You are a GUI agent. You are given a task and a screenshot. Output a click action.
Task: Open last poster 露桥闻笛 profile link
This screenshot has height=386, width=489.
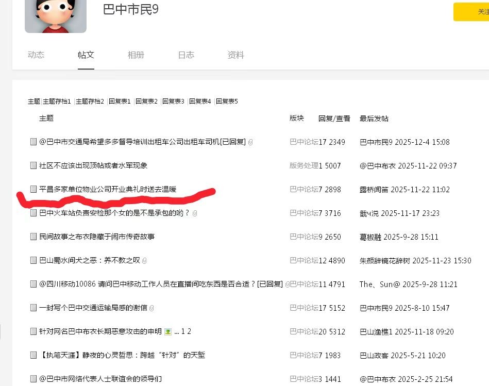(374, 190)
